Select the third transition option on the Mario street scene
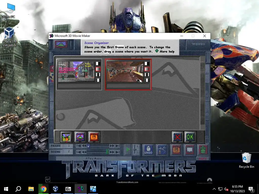The image size is (259, 194). [x=98, y=75]
